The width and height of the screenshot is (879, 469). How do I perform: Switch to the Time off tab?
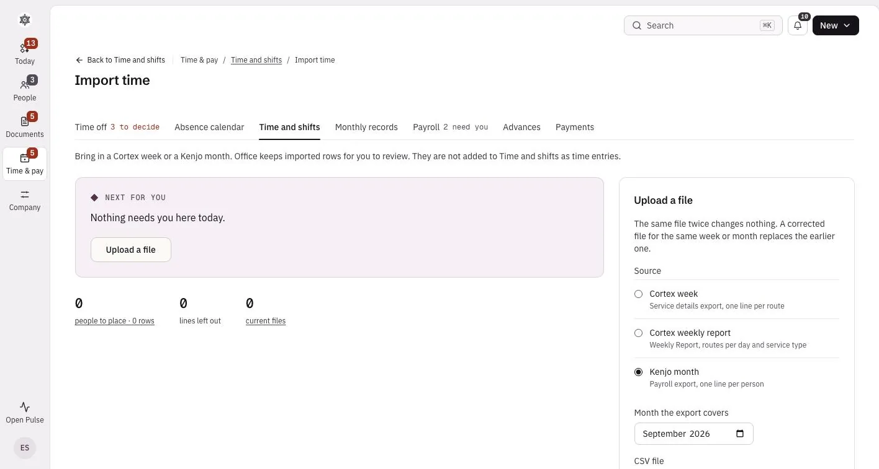pyautogui.click(x=117, y=127)
